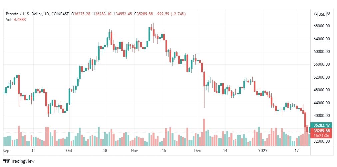Open the USD currency selector
337x167 pixels.
[322, 14]
